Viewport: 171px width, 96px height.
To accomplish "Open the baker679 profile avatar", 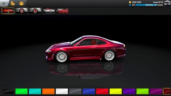I will tap(167, 3).
